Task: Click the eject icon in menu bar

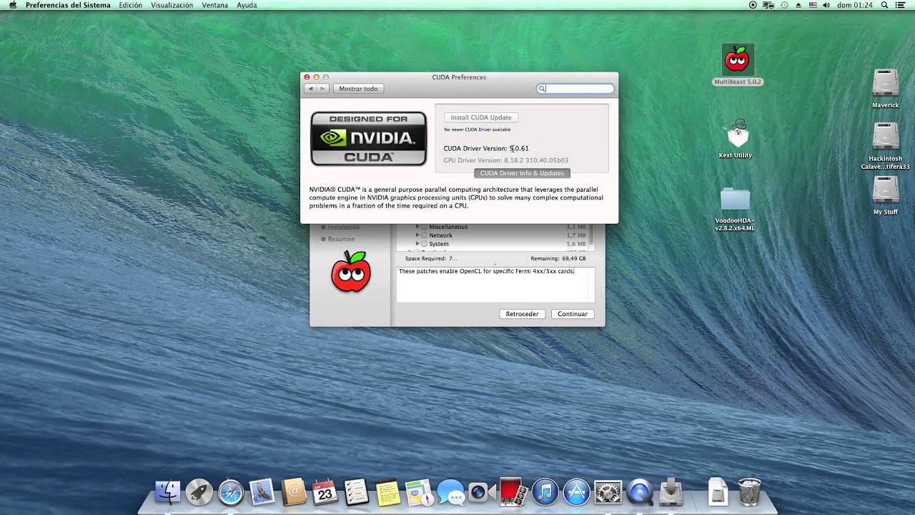Action: click(798, 5)
